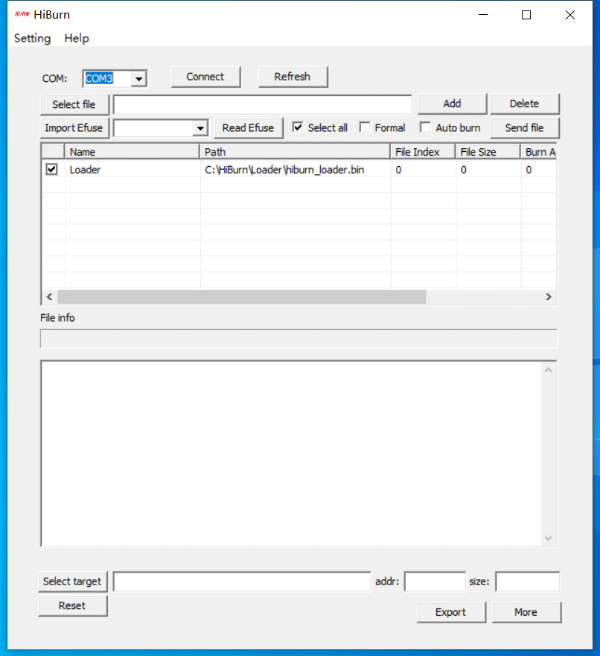This screenshot has height=656, width=600.
Task: Toggle the Loader row checkbox
Action: pyautogui.click(x=52, y=170)
